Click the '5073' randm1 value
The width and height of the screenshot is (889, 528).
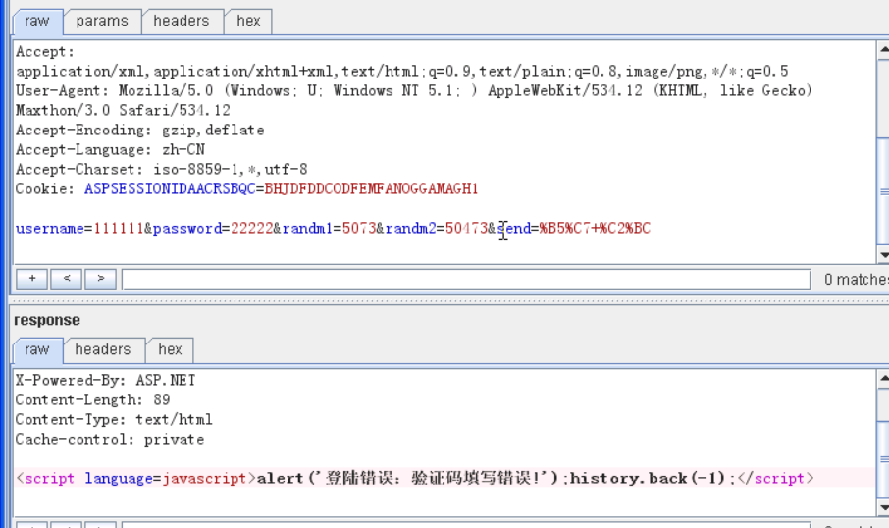tap(359, 229)
